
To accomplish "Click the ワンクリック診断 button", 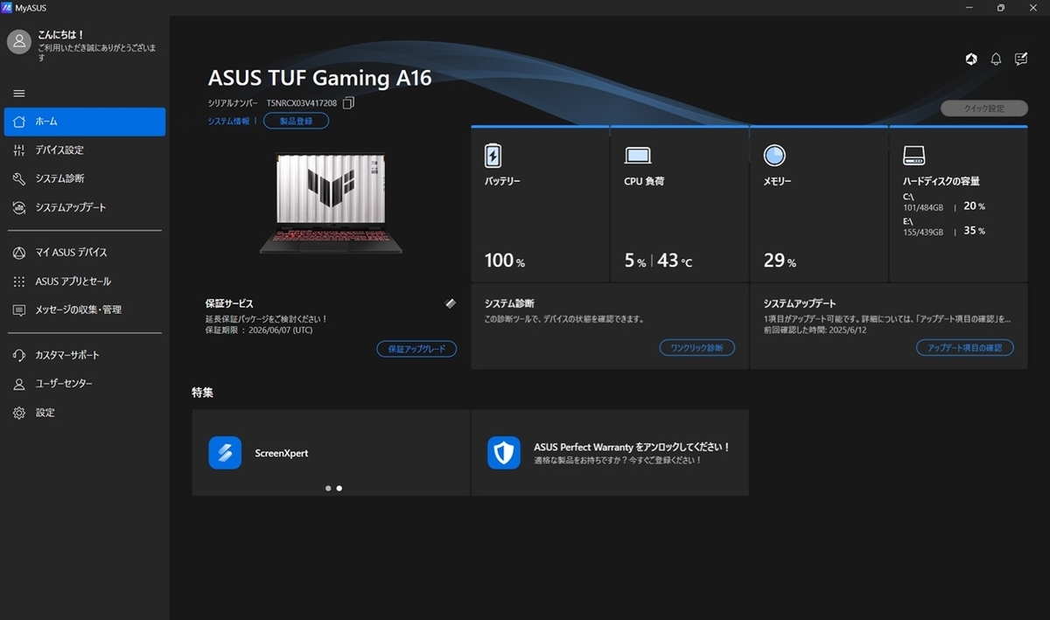I will click(696, 348).
